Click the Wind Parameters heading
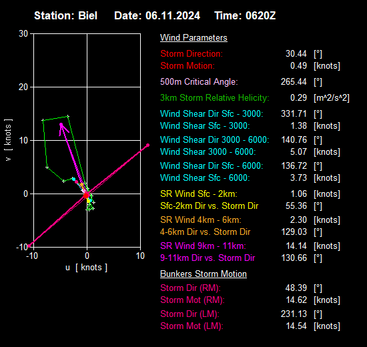The image size is (367, 347). (194, 37)
